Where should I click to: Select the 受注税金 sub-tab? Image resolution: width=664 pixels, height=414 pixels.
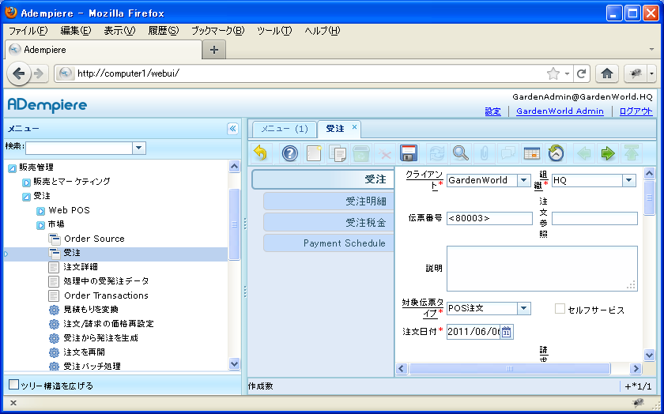point(329,222)
